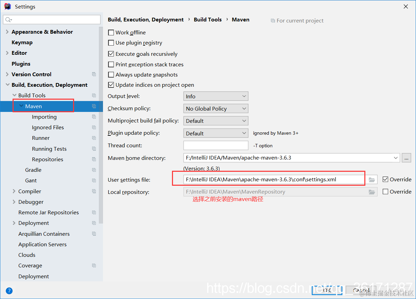Expand Appearance & Behavior tree node
This screenshot has width=416, height=299.
tap(7, 32)
